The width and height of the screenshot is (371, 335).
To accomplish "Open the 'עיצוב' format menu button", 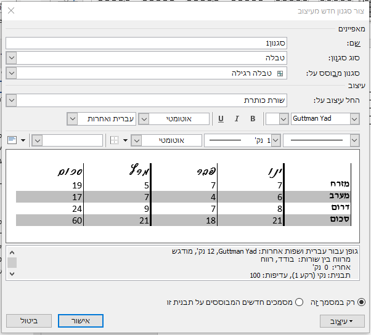I will coord(342,321).
